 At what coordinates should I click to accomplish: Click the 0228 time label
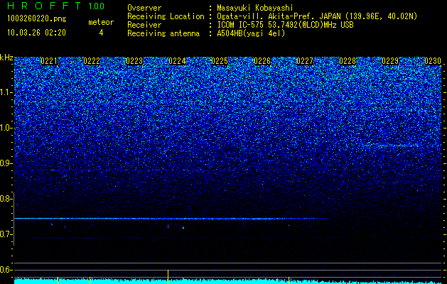pyautogui.click(x=348, y=61)
